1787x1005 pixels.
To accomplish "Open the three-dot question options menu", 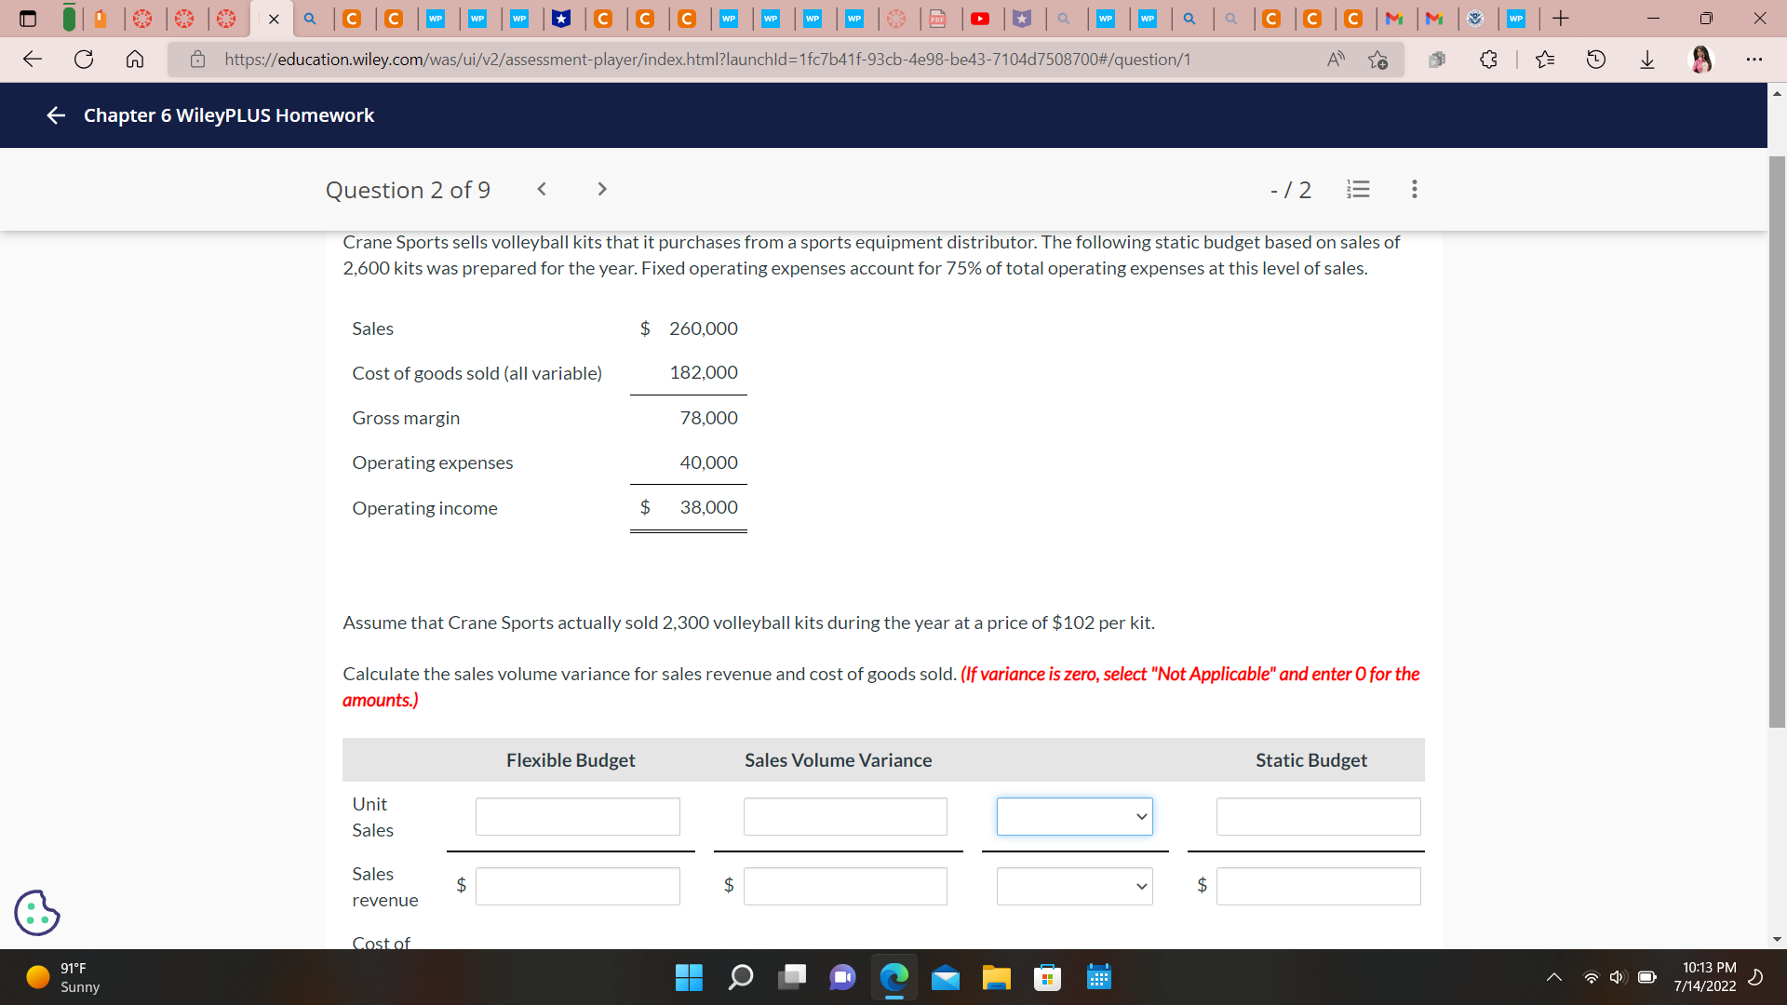I will pyautogui.click(x=1414, y=189).
